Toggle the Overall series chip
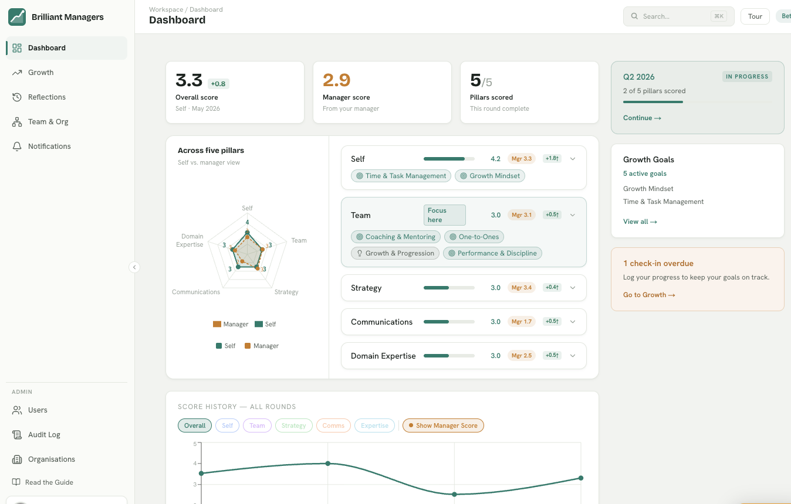This screenshot has height=504, width=791. point(195,425)
